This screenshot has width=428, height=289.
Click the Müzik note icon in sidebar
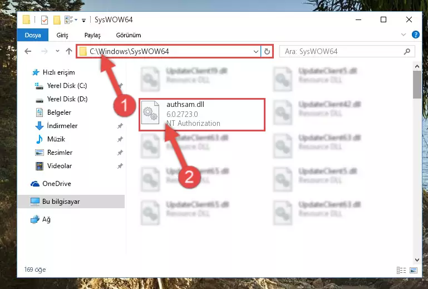click(x=40, y=139)
